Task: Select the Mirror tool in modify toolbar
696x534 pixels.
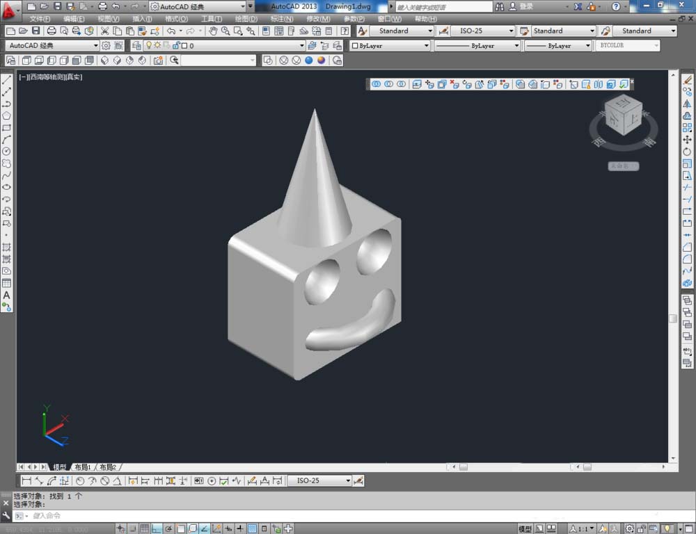Action: [687, 104]
